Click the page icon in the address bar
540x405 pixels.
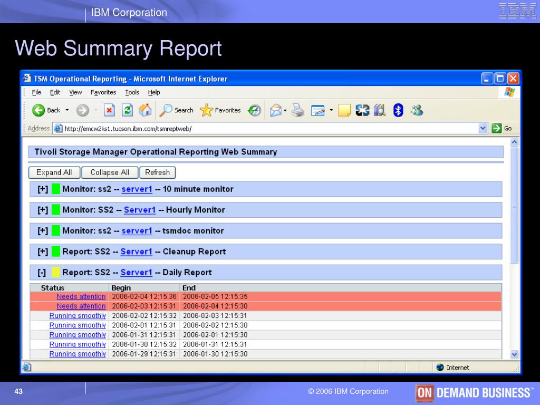(58, 129)
